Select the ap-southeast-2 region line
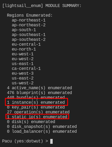The image size is (112, 147). [29, 40]
